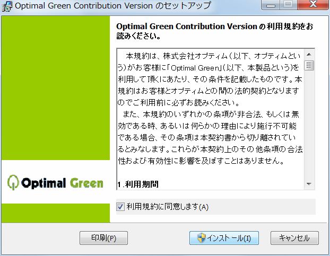The image size is (330, 256).
Task: Click the 1.利用期間 heading in the license text
Action: pyautogui.click(x=138, y=184)
